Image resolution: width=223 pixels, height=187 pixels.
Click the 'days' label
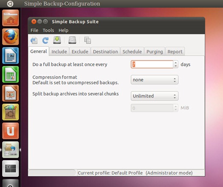[186, 64]
